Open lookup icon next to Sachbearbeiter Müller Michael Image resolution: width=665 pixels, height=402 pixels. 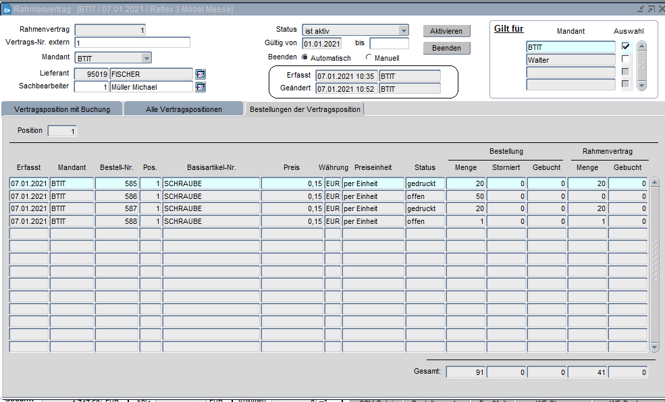coord(201,87)
